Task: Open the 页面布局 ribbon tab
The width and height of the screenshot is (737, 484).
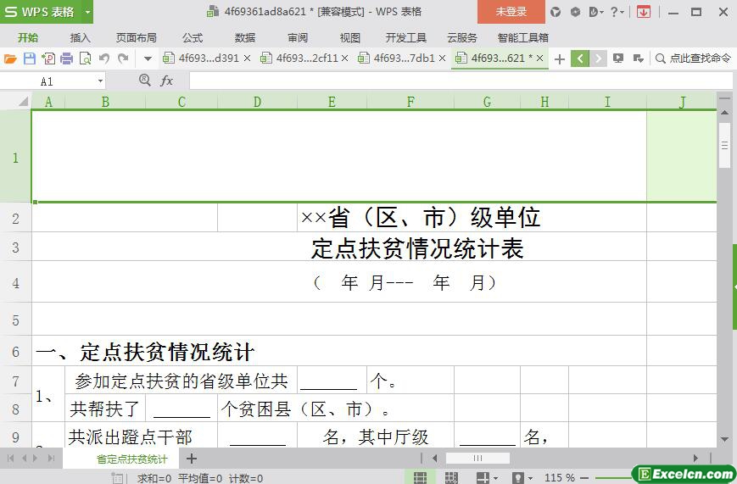Action: (x=137, y=37)
